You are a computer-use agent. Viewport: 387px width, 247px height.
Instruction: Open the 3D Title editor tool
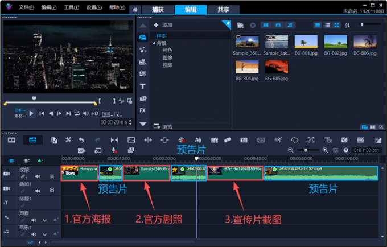(328, 140)
